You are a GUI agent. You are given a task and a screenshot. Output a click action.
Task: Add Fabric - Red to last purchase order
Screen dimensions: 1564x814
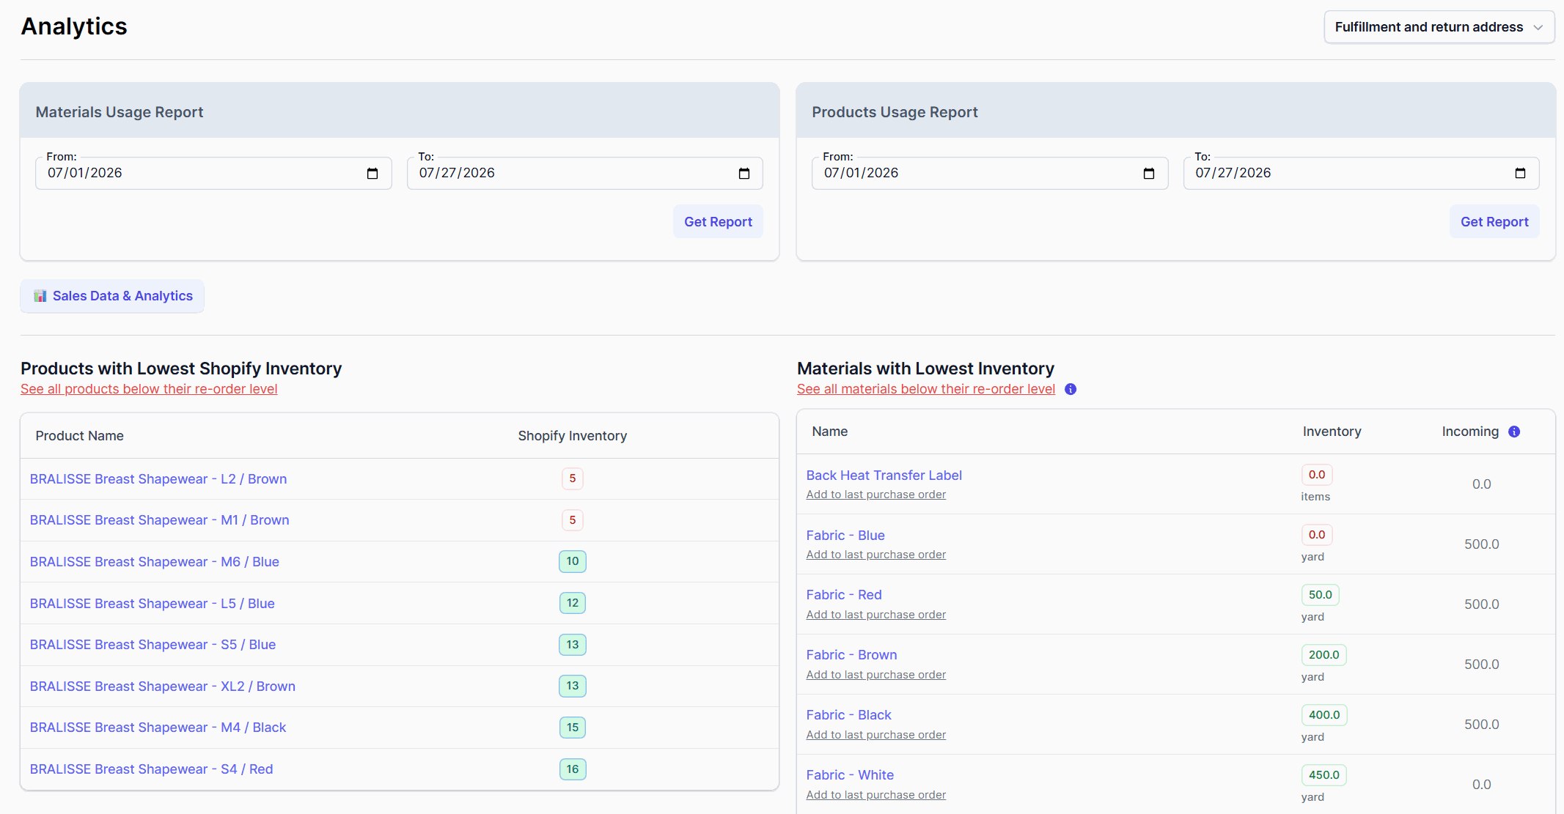[876, 615]
